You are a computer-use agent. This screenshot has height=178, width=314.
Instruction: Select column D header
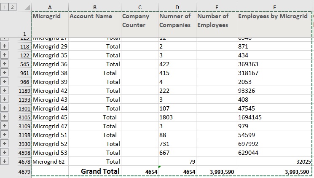click(177, 8)
